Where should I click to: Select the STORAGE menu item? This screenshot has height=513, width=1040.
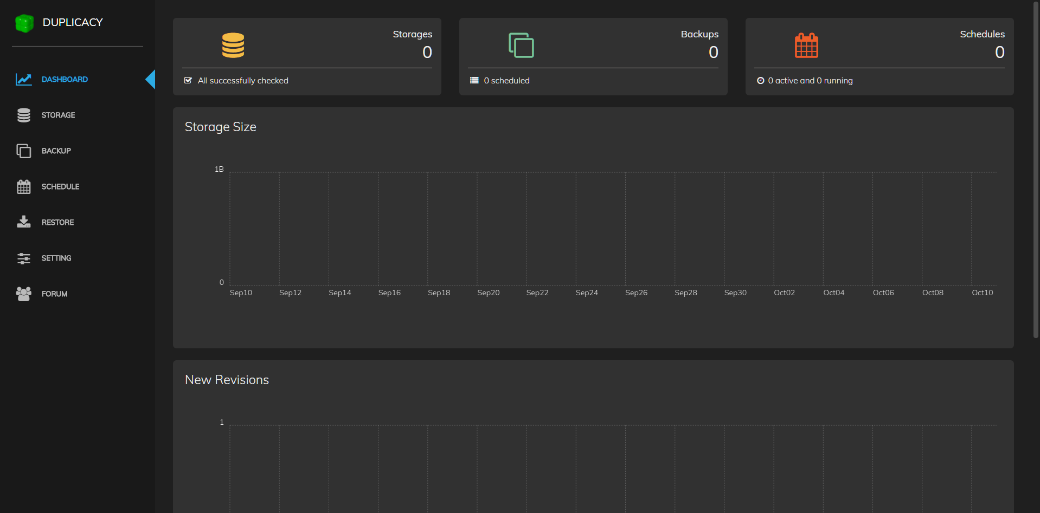[58, 115]
